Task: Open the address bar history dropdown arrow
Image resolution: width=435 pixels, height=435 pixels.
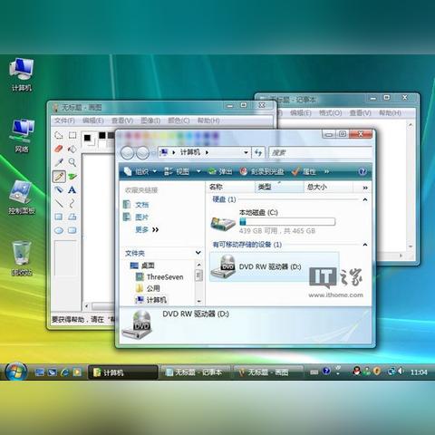Action: coord(246,153)
